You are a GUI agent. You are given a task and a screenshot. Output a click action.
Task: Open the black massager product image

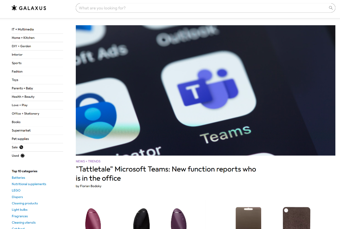(141, 218)
